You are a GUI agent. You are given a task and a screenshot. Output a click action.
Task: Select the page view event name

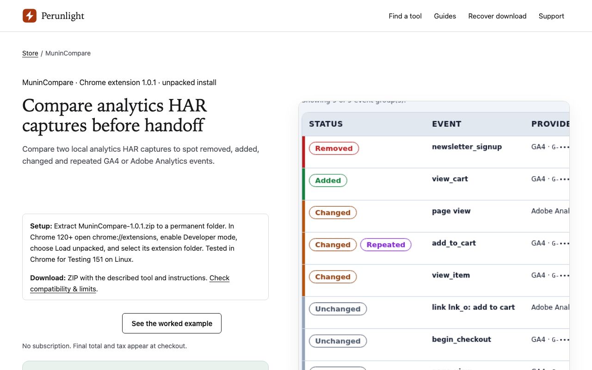pos(451,211)
